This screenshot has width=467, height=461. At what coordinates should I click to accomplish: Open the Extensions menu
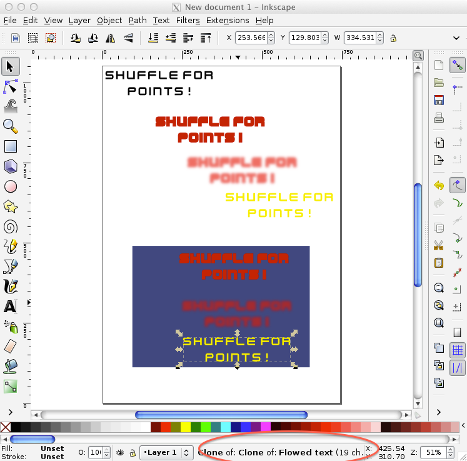point(228,21)
